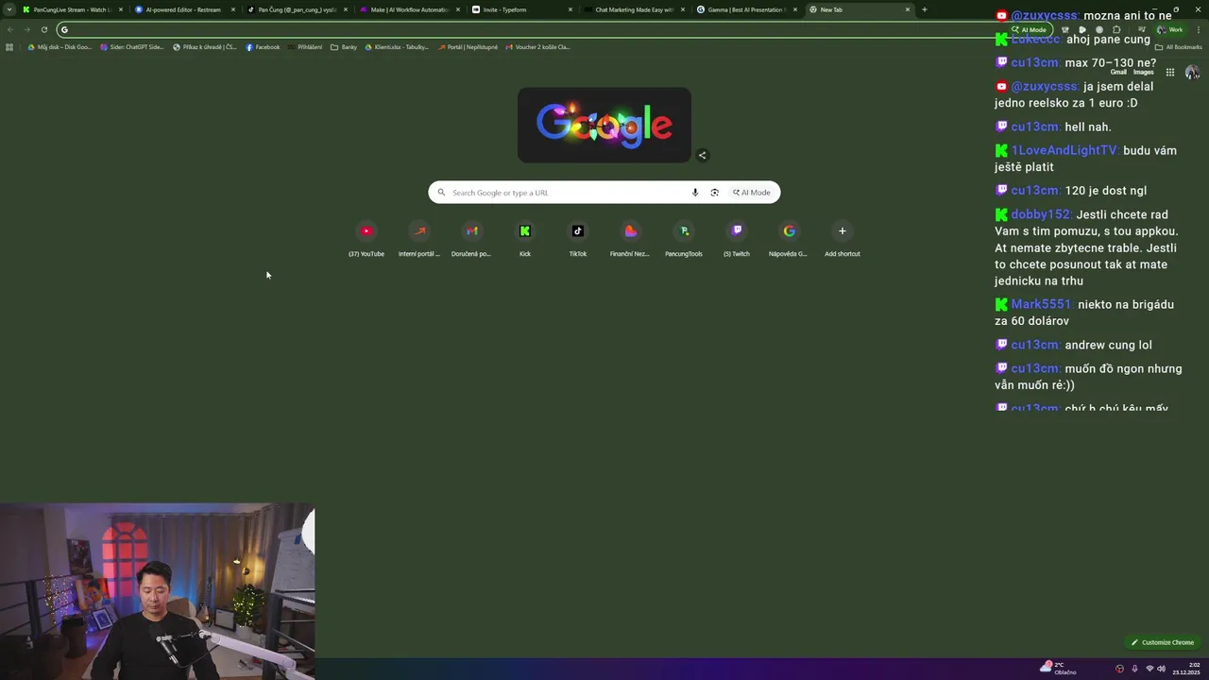Close the Invite - Typeform tab

click(570, 9)
